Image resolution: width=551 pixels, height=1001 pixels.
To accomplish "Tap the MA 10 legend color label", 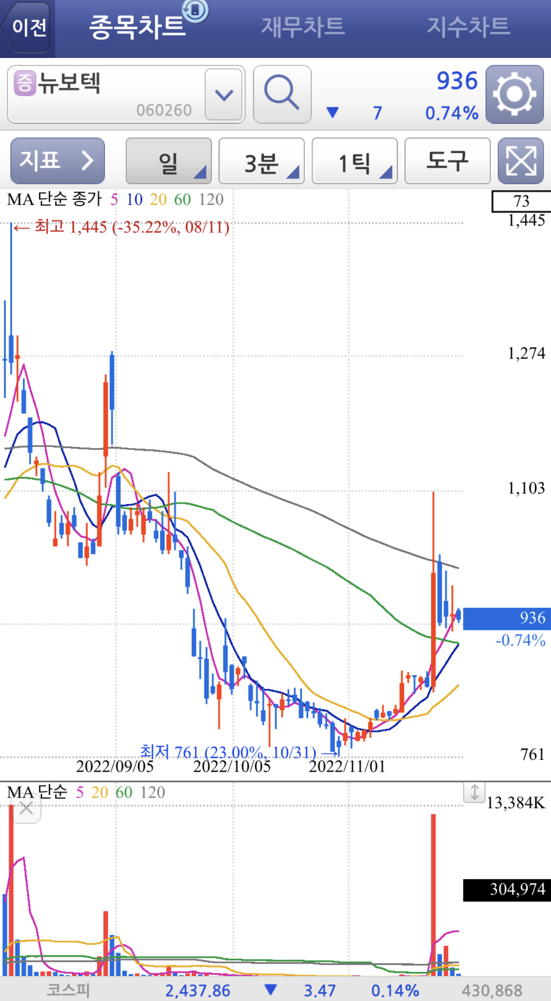I will click(x=134, y=200).
